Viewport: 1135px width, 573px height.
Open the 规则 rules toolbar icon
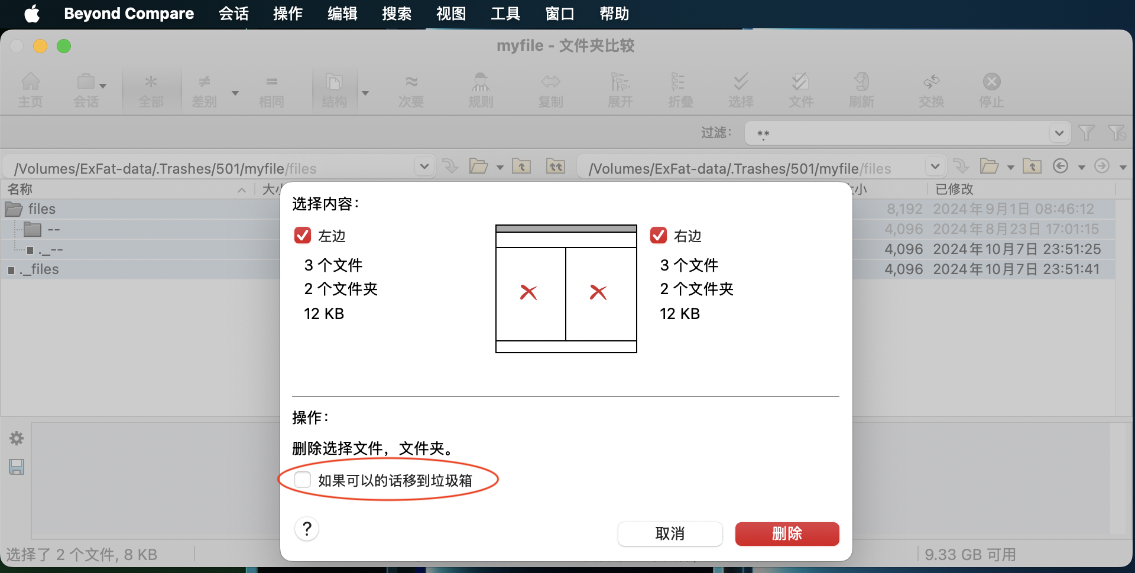(x=481, y=90)
